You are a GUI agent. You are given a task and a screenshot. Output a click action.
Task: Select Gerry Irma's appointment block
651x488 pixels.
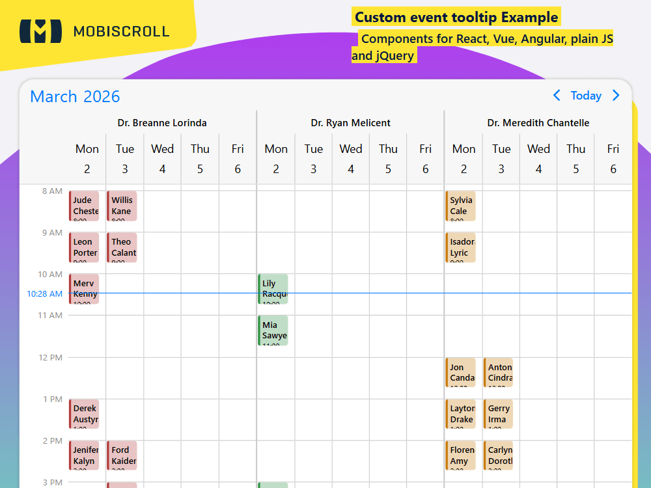pos(498,414)
